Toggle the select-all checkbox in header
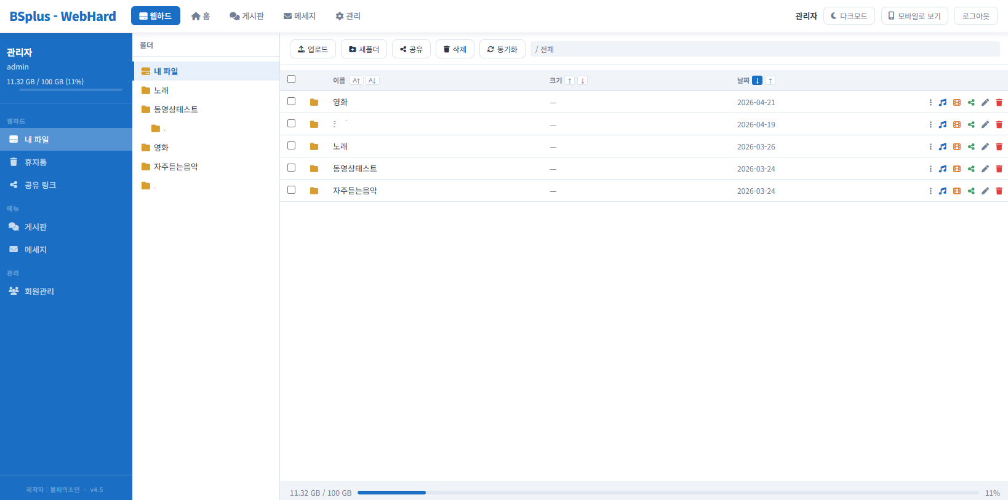Image resolution: width=1008 pixels, height=500 pixels. (292, 79)
